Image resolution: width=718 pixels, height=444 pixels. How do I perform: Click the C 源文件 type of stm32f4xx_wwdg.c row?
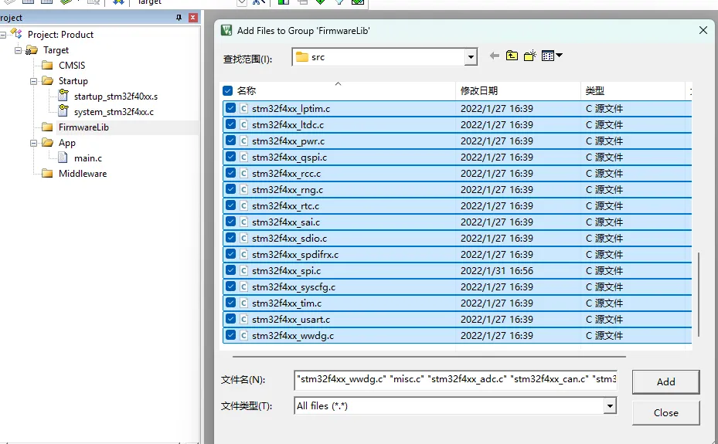pos(604,336)
